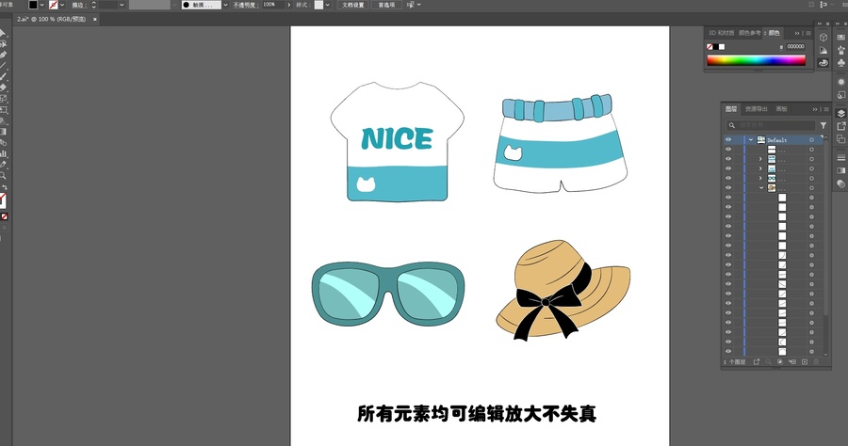
Task: Open the brush definition dropdown
Action: click(x=225, y=5)
